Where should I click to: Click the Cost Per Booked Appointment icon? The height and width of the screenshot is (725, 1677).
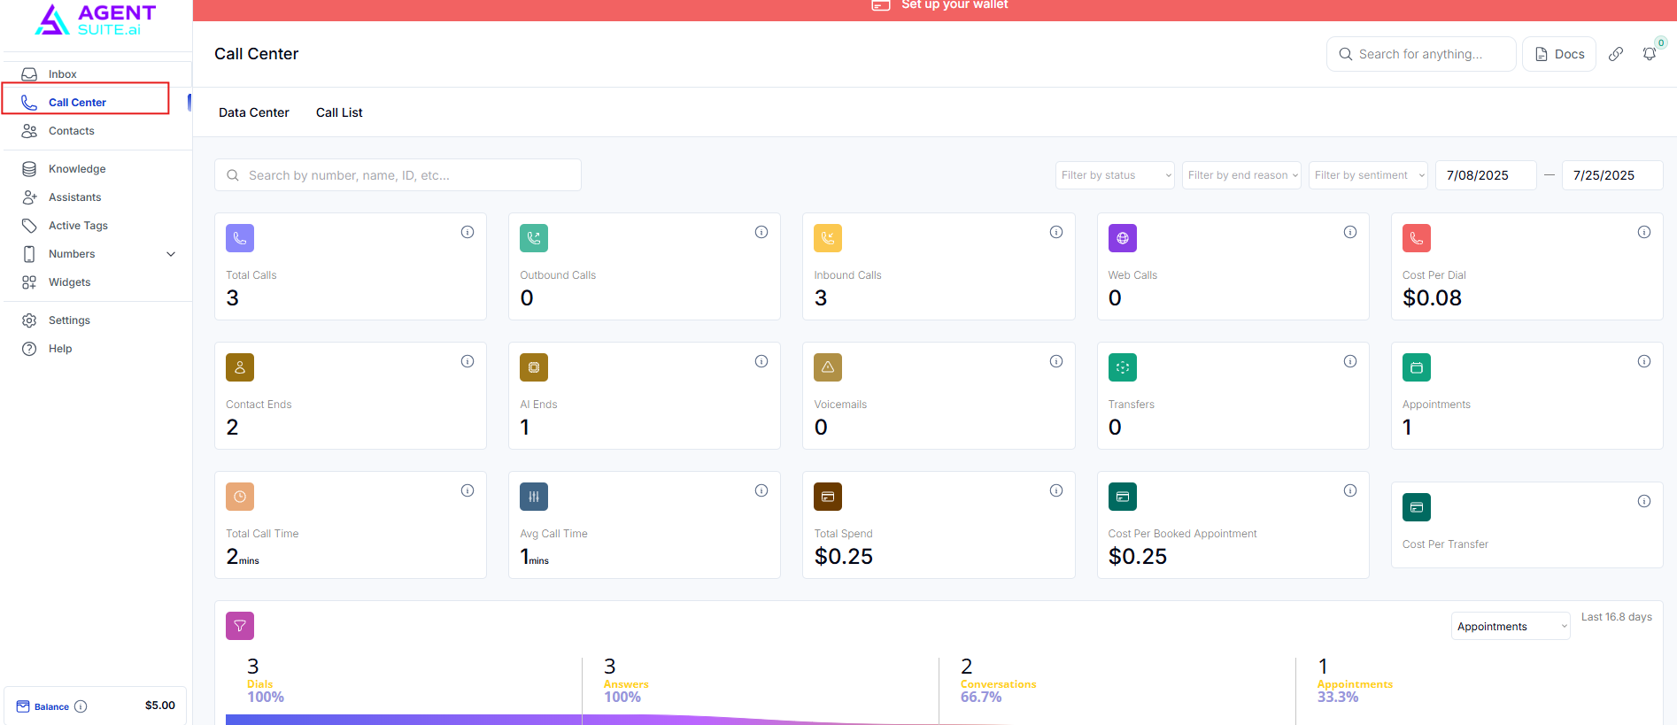tap(1123, 497)
